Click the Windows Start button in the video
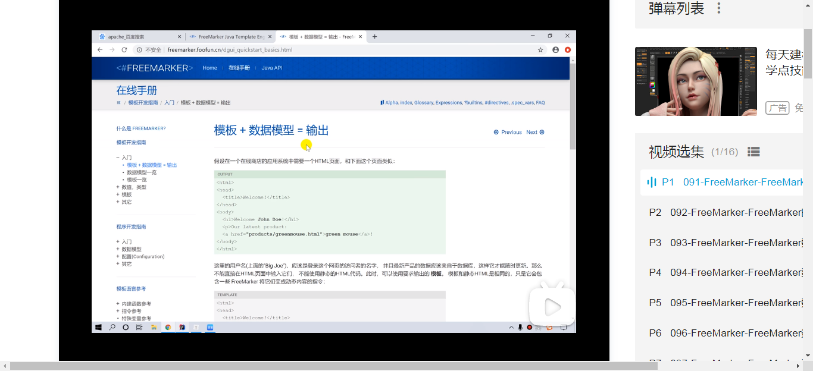This screenshot has height=371, width=813. (98, 327)
